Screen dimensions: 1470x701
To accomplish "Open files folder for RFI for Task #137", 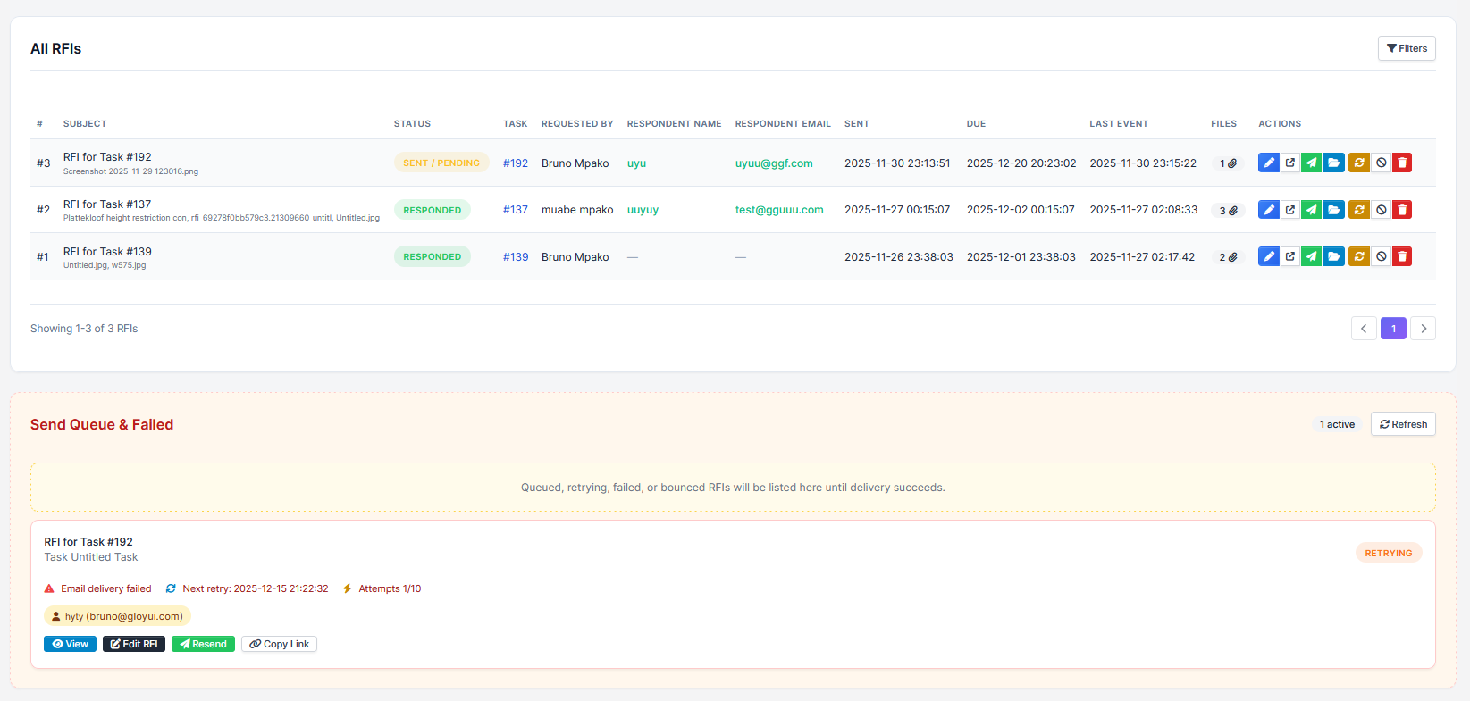I will (1333, 210).
